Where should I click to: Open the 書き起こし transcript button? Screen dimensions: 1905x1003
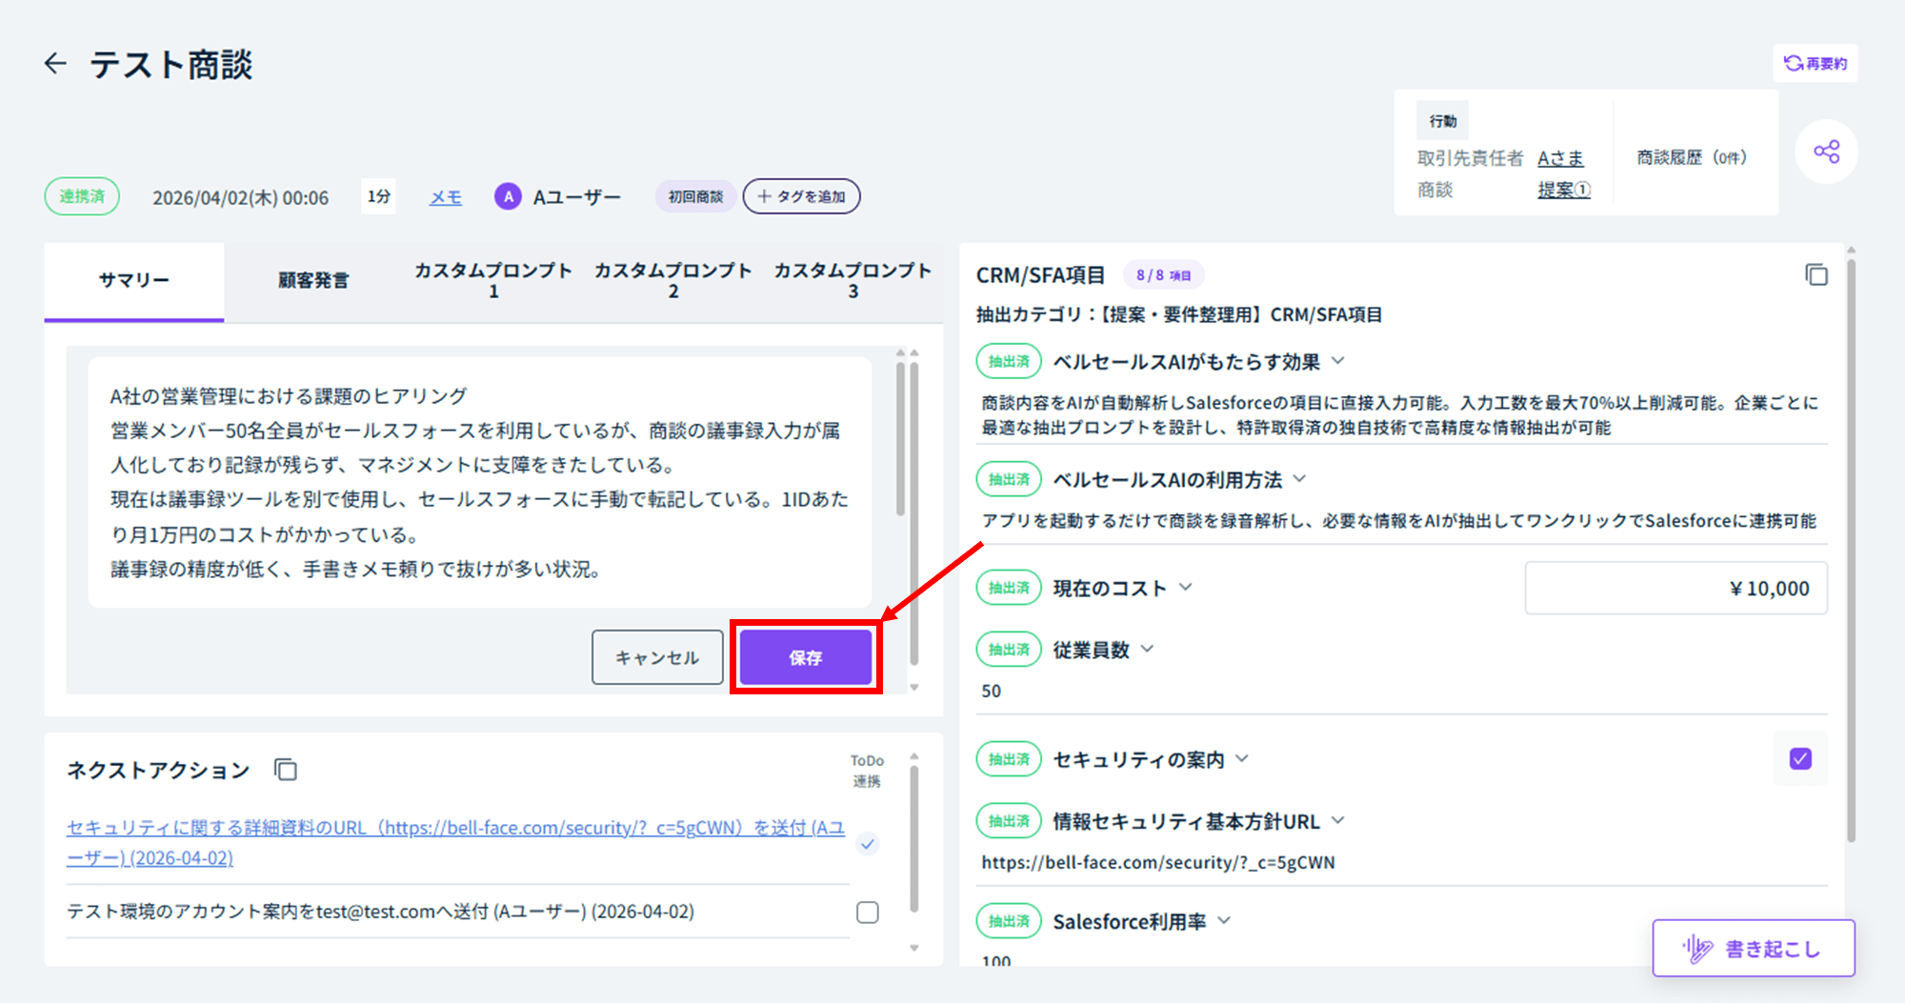point(1754,949)
